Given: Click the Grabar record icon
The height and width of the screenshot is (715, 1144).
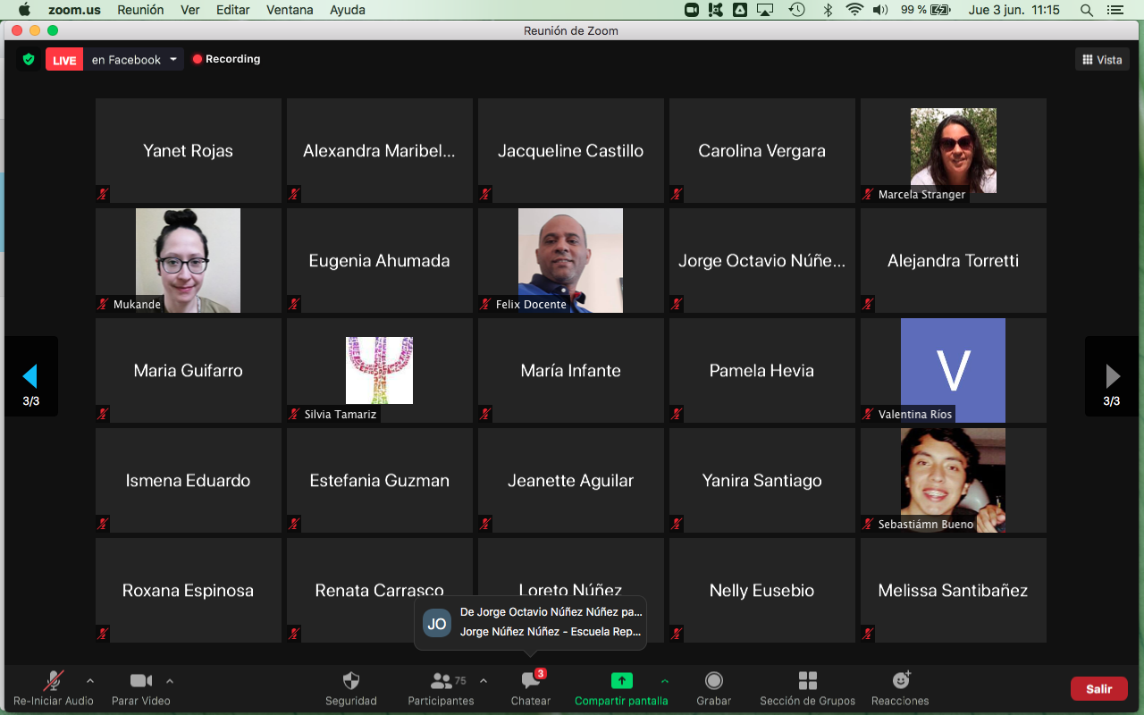Looking at the screenshot, I should [713, 681].
